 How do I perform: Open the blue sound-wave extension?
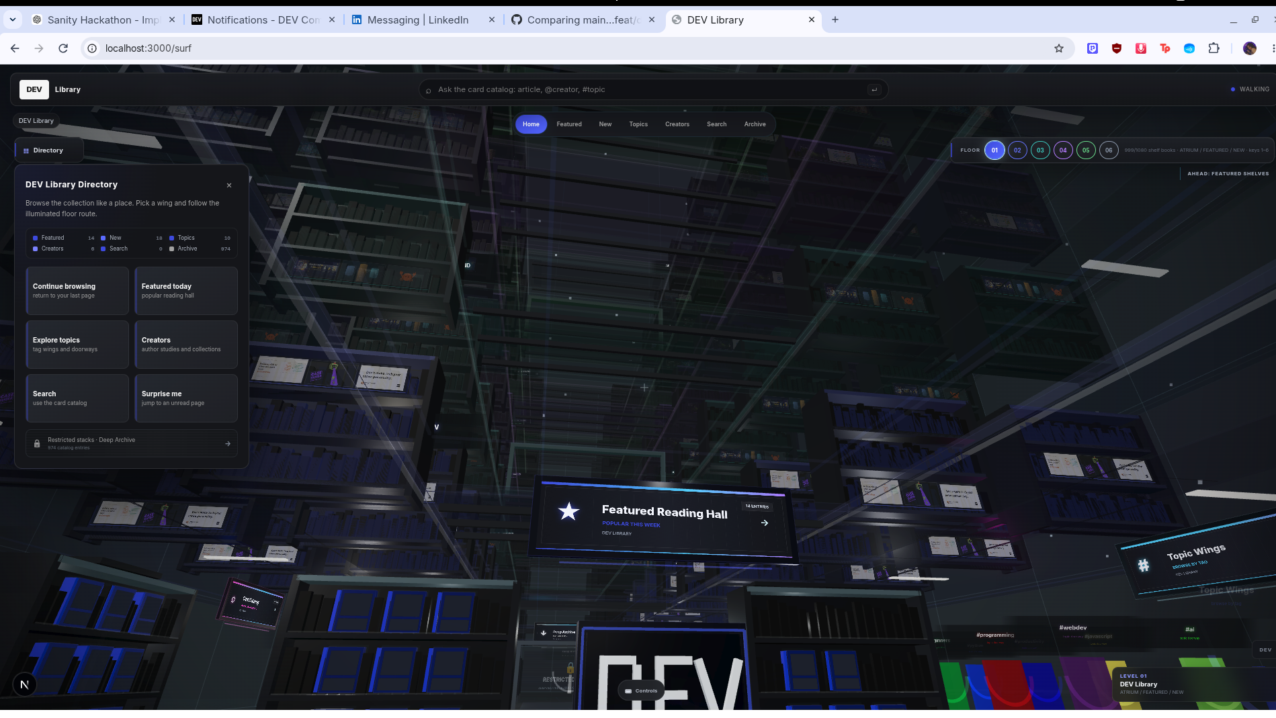point(1189,48)
